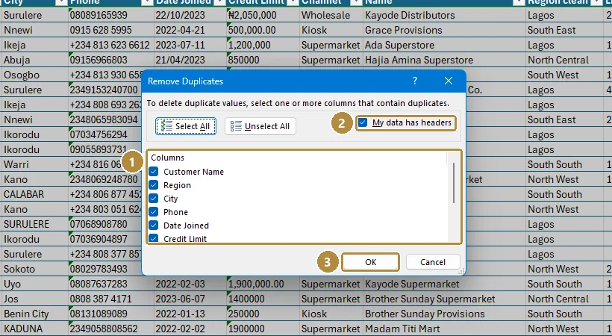The width and height of the screenshot is (612, 336).
Task: Select the phone cell 08029783493
Action: click(104, 270)
